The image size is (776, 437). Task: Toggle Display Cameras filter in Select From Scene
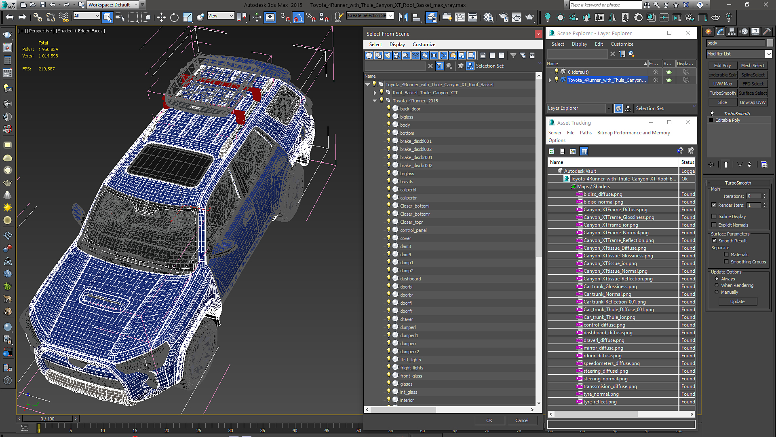[397, 55]
